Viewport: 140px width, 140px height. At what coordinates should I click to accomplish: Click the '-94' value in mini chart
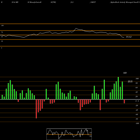pos(90,136)
